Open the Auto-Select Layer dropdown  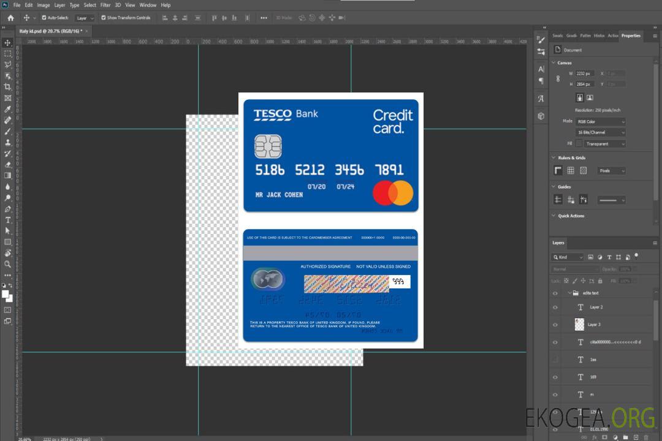pyautogui.click(x=85, y=18)
